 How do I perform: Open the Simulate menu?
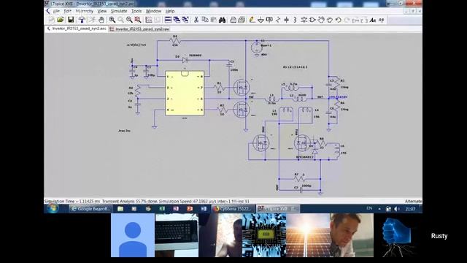pyautogui.click(x=119, y=11)
